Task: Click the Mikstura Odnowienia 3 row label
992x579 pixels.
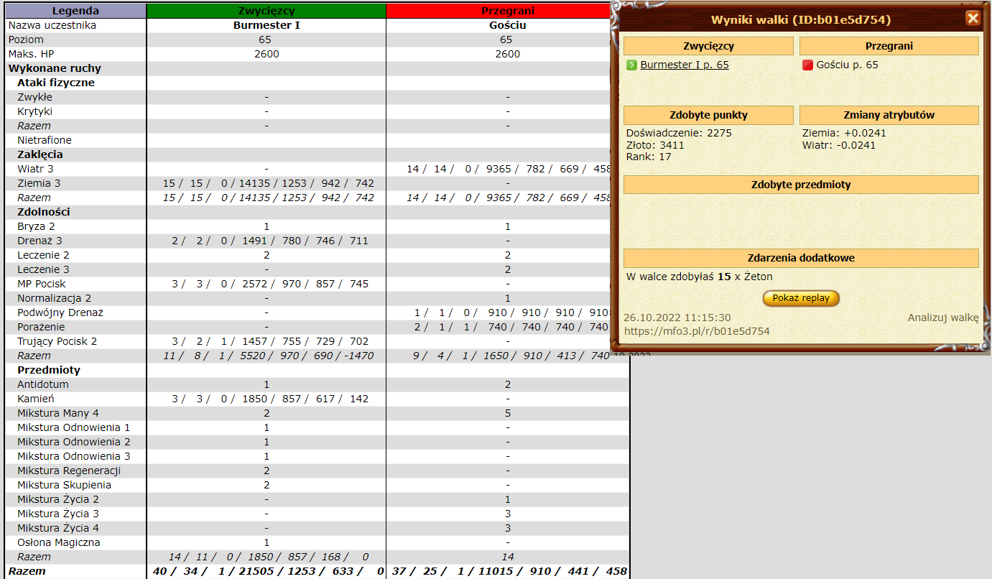Action: click(74, 456)
